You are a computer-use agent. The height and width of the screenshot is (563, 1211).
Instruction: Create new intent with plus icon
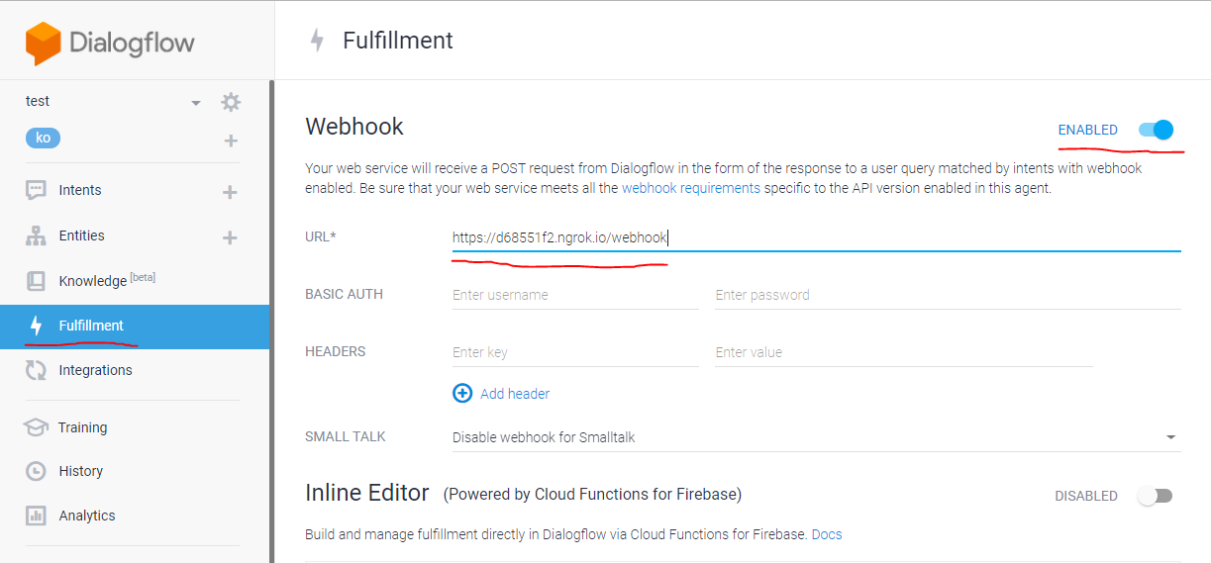pos(230,192)
